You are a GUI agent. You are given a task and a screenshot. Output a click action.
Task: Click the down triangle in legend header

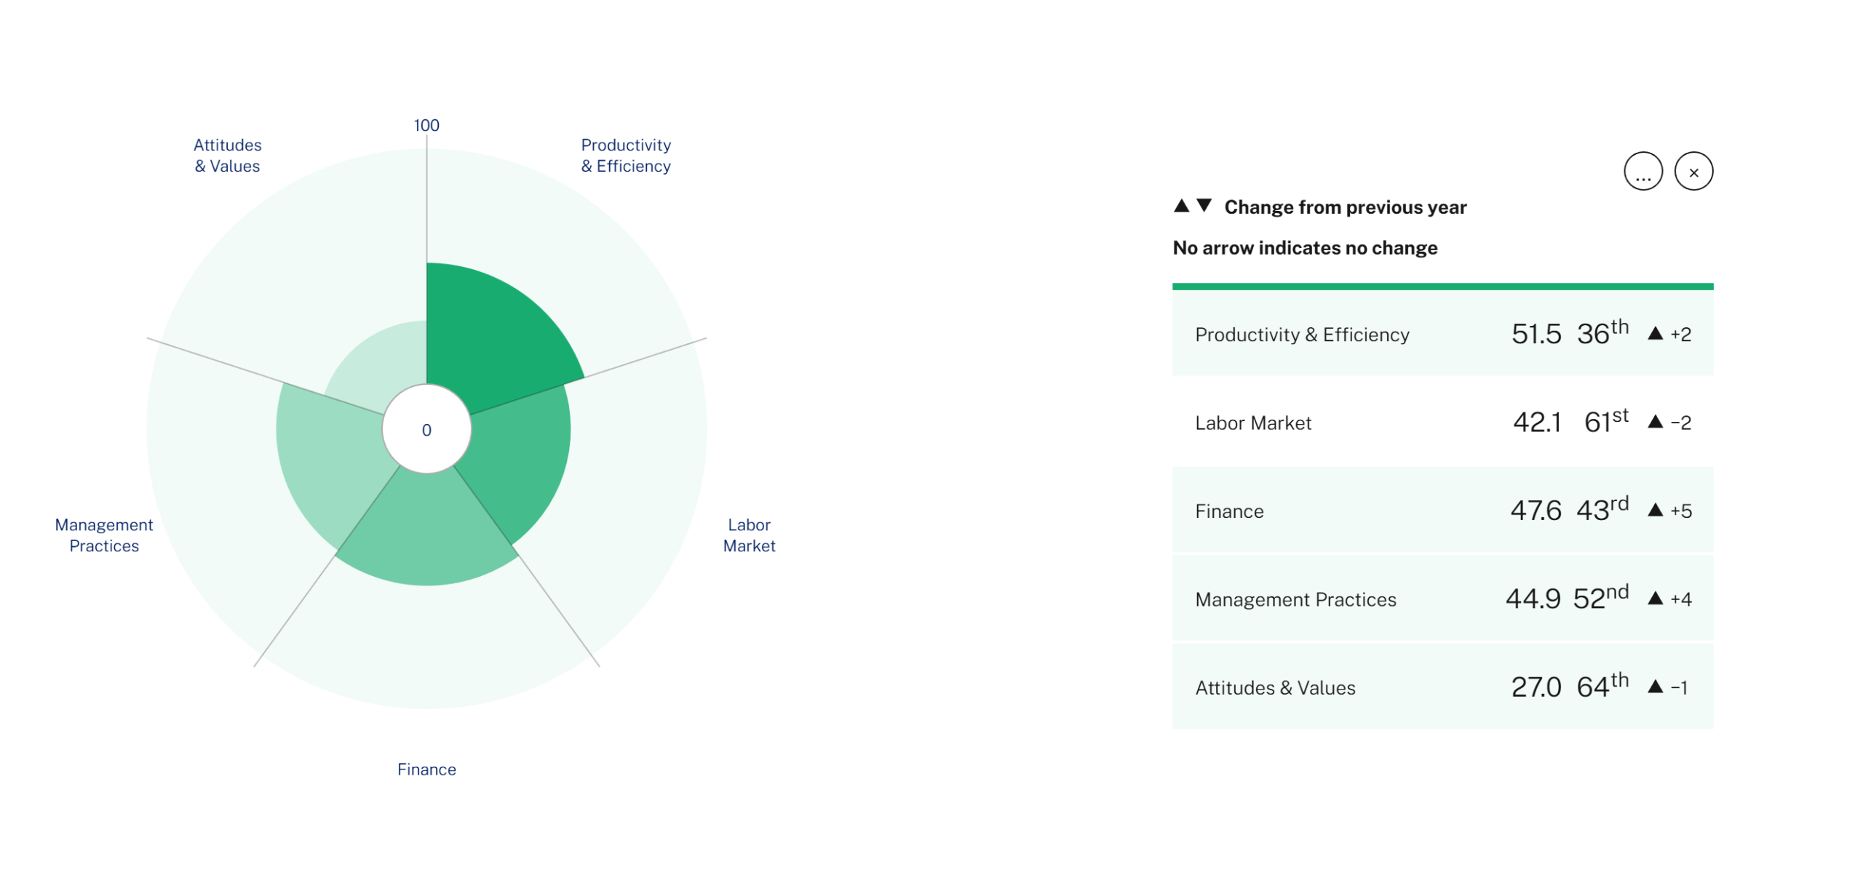tap(1204, 206)
